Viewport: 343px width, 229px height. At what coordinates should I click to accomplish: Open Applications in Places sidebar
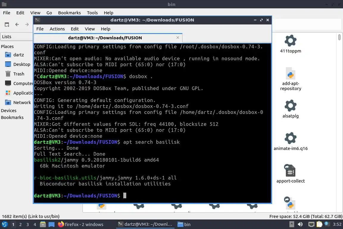(x=23, y=93)
